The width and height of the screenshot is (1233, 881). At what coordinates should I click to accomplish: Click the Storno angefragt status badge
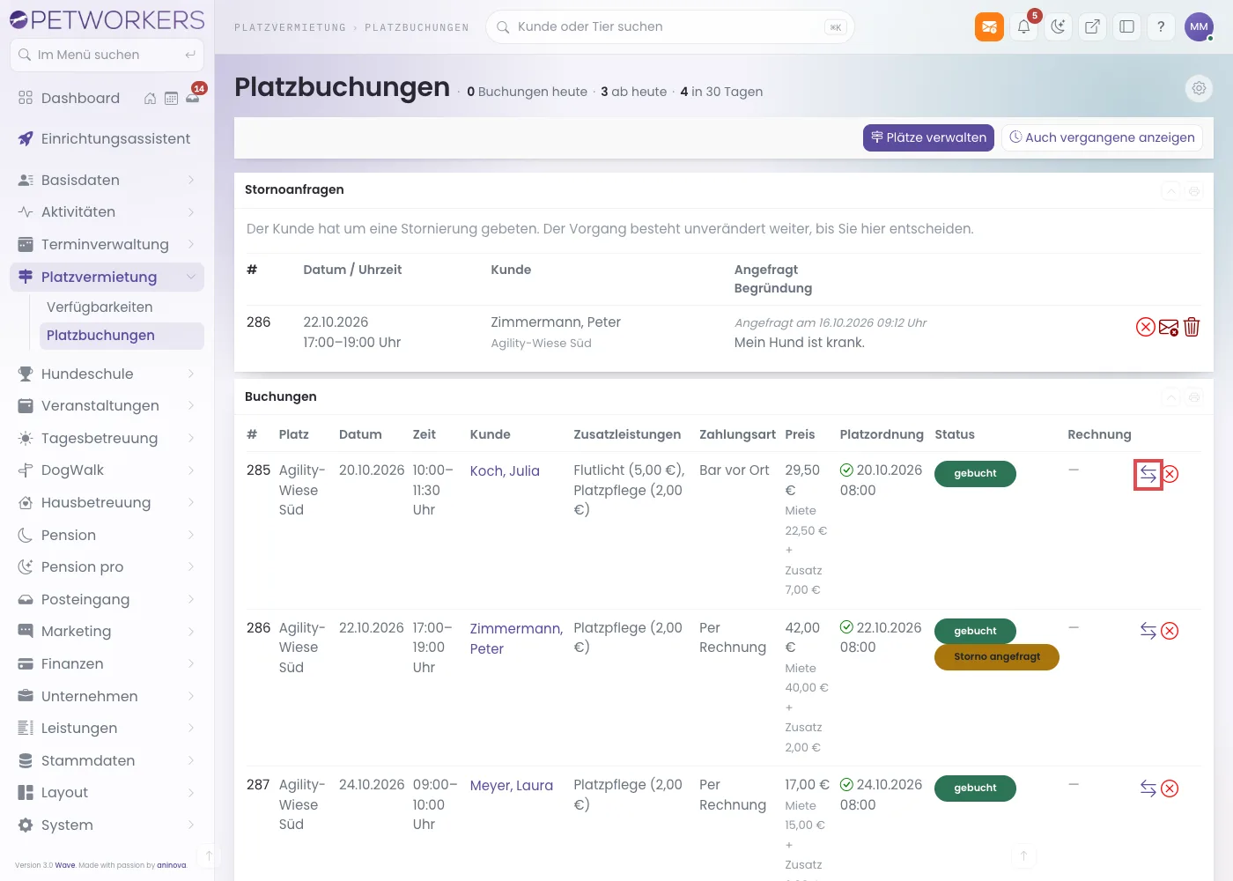(x=997, y=657)
